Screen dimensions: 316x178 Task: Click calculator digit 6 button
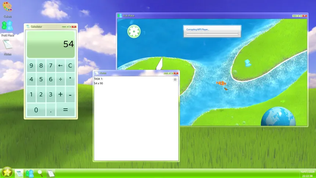[51, 79]
